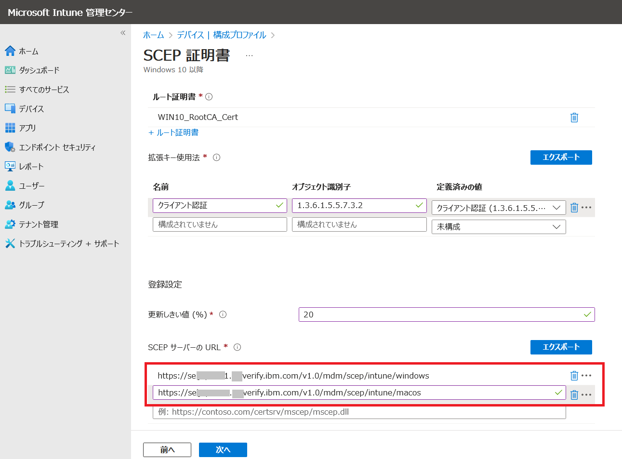Click the empty SCEP URL field with contoso example
622x459 pixels.
359,412
